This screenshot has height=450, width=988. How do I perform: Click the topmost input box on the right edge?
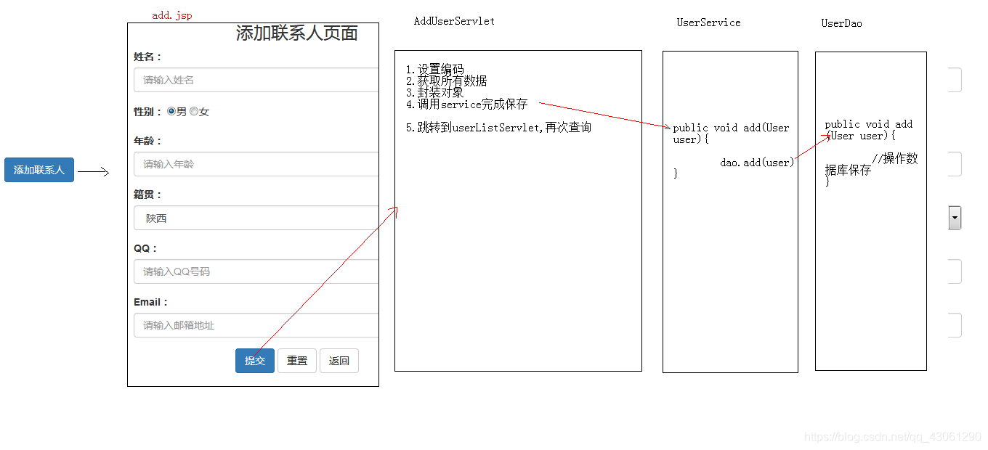tap(955, 80)
